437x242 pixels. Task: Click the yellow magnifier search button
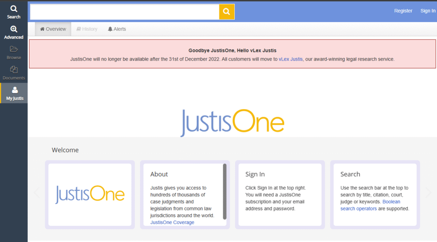(x=227, y=12)
